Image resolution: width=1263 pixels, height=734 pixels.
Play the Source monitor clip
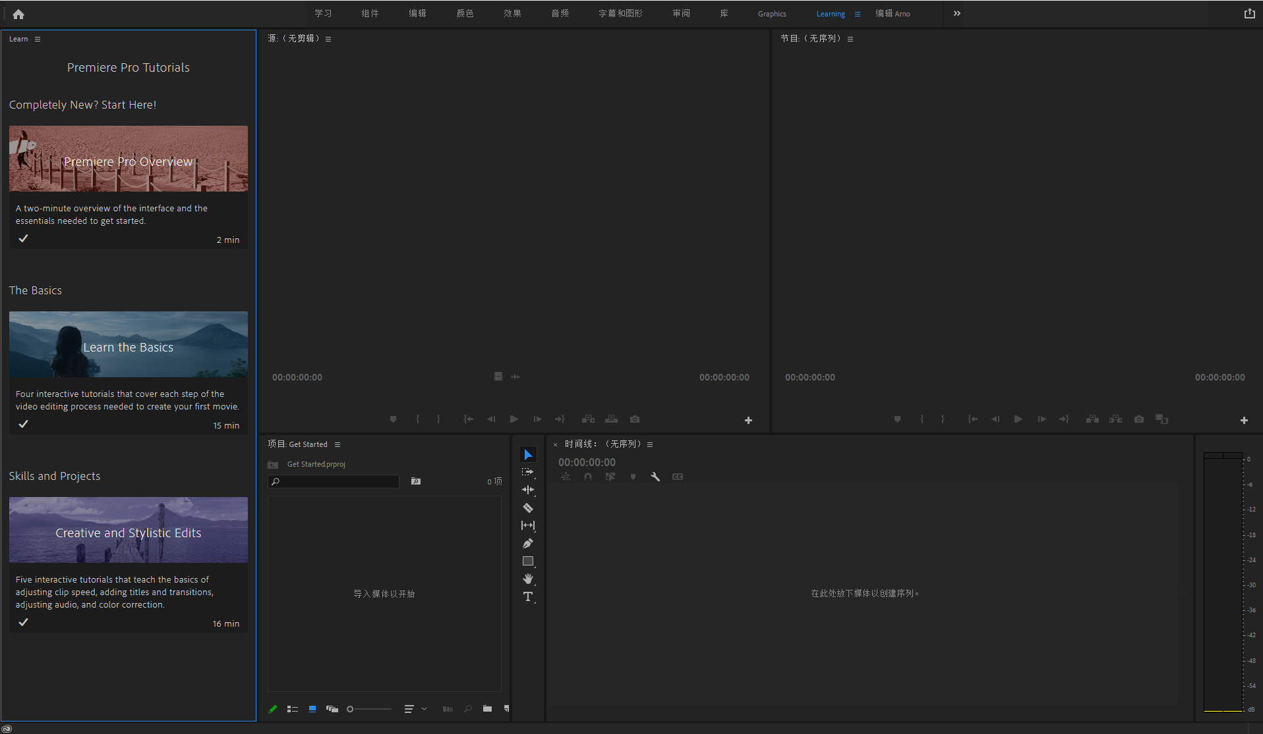click(x=514, y=419)
